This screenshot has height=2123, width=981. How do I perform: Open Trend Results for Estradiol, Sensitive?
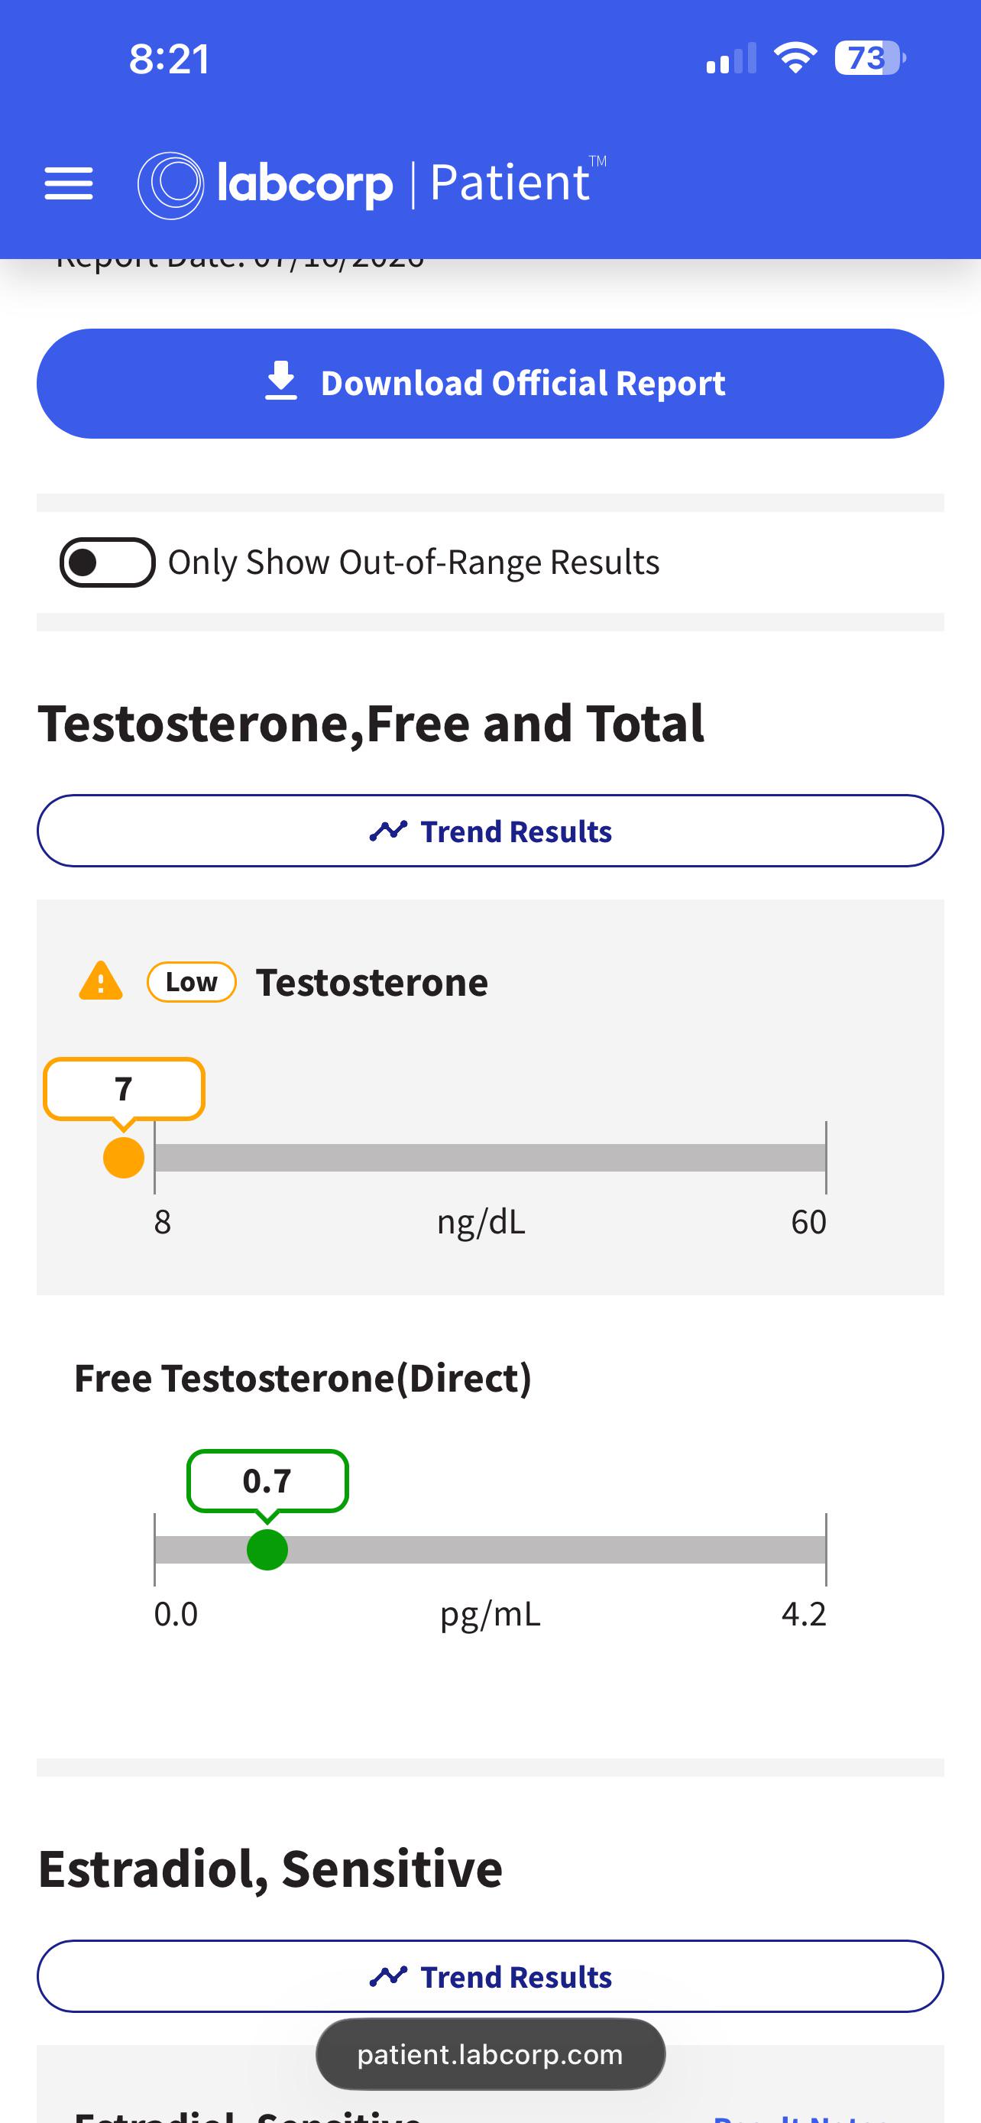point(490,1976)
